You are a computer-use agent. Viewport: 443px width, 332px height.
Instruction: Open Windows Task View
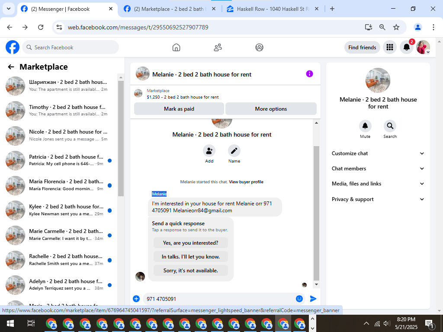(31, 323)
